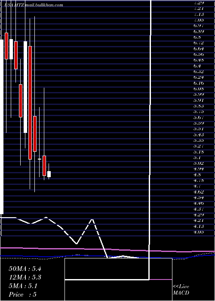Select the 6.64 price axis label

[x=199, y=48]
